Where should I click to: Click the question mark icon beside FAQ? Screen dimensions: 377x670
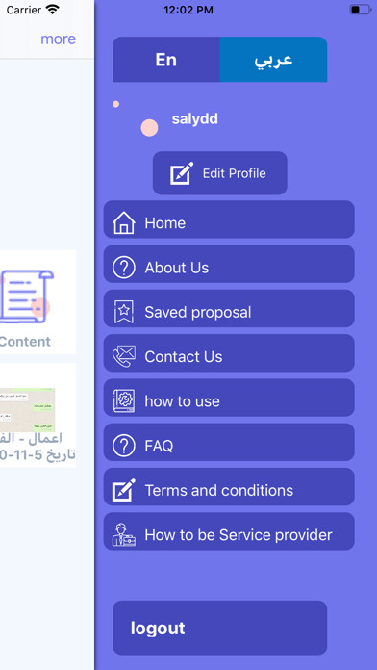tap(124, 446)
